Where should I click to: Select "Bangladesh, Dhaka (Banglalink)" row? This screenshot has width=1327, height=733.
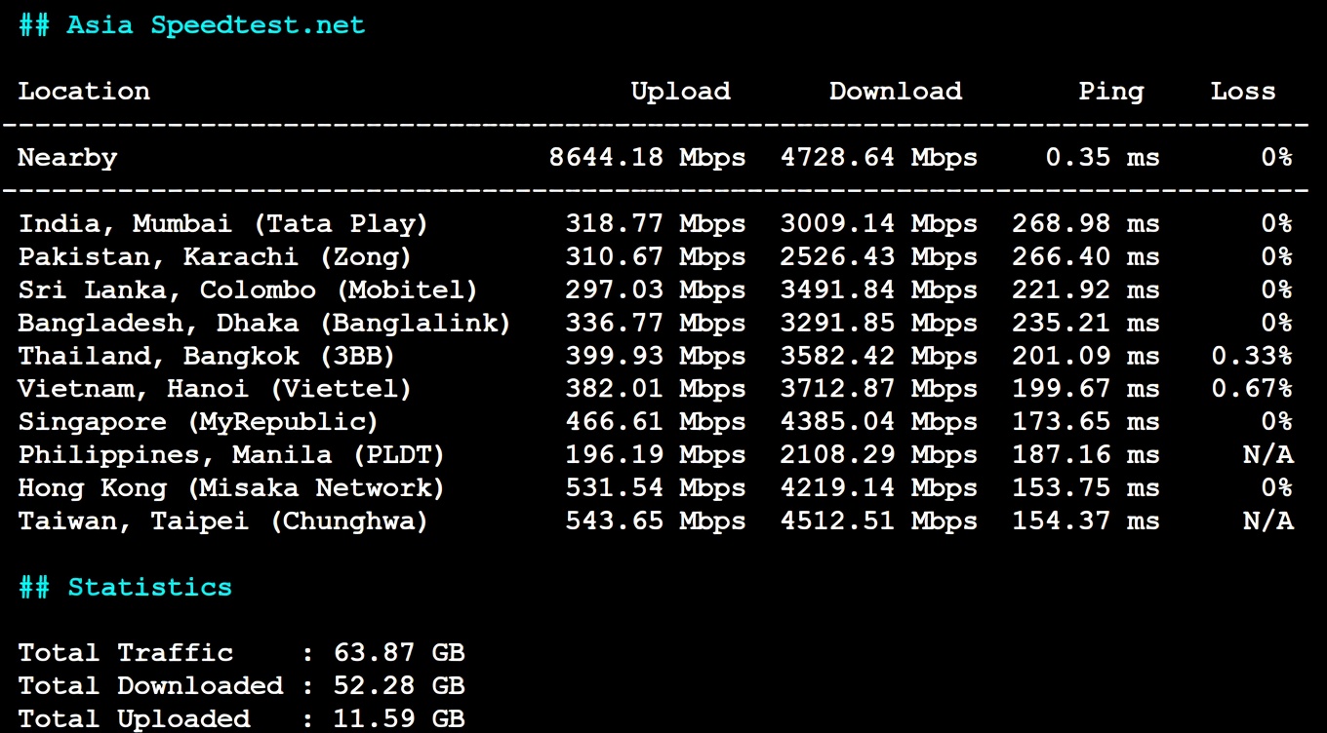pos(656,324)
